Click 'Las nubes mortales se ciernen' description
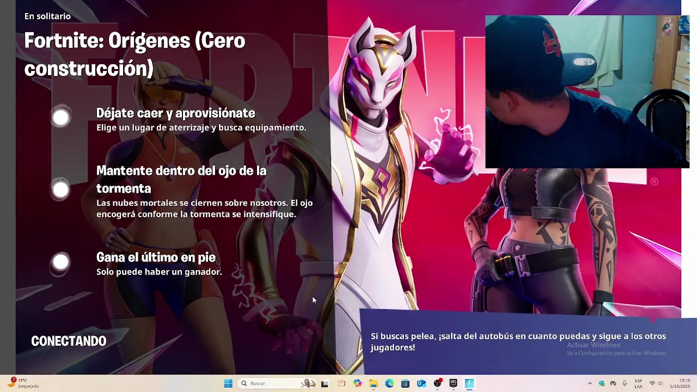Image resolution: width=697 pixels, height=392 pixels. point(204,209)
